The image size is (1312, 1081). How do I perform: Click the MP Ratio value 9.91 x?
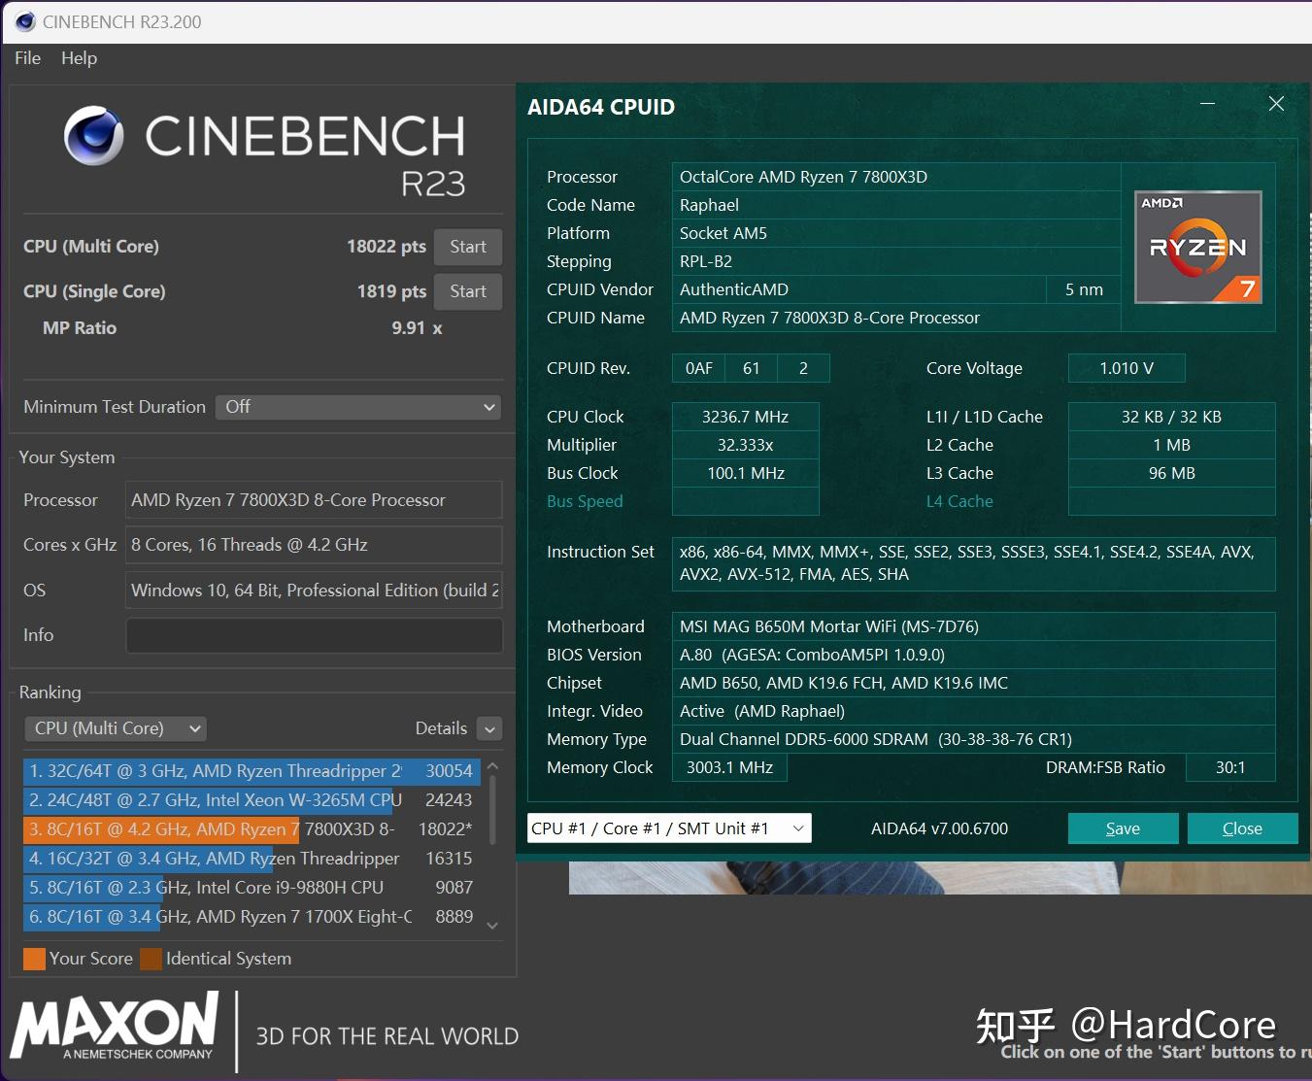tap(417, 328)
